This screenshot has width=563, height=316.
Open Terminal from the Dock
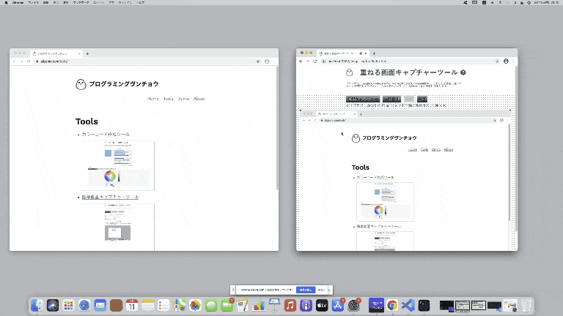coord(424,305)
